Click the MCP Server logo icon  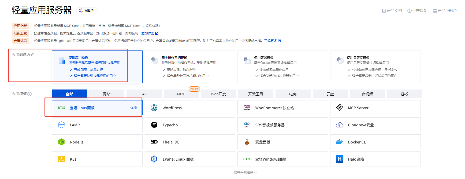pyautogui.click(x=340, y=108)
